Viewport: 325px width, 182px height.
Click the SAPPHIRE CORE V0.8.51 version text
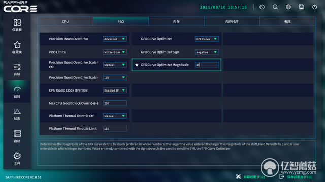pyautogui.click(x=23, y=177)
